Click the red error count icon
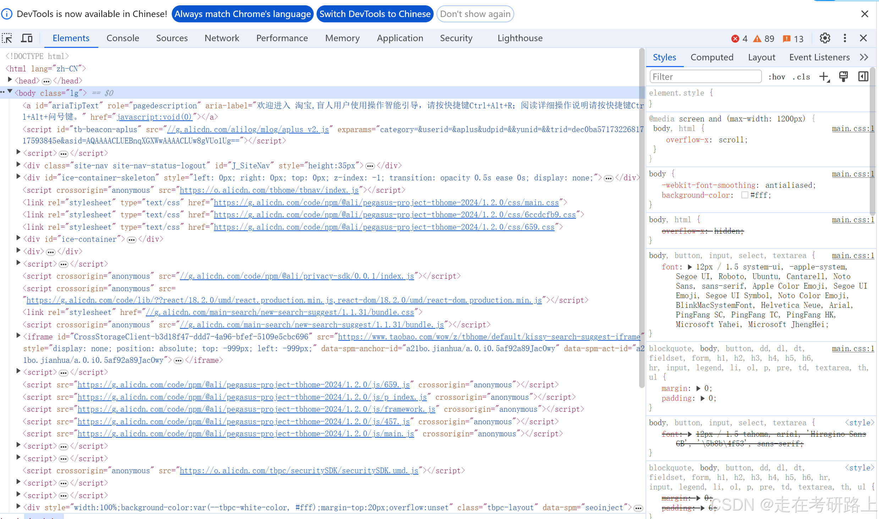Screen dimensions: 879x519 pyautogui.click(x=735, y=39)
